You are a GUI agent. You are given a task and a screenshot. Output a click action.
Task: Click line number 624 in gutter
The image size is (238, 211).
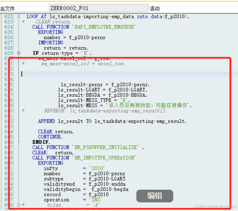click(9, 27)
